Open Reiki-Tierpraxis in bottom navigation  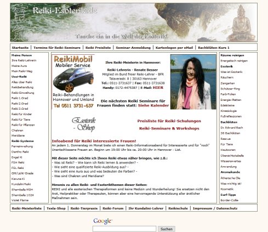(84, 208)
